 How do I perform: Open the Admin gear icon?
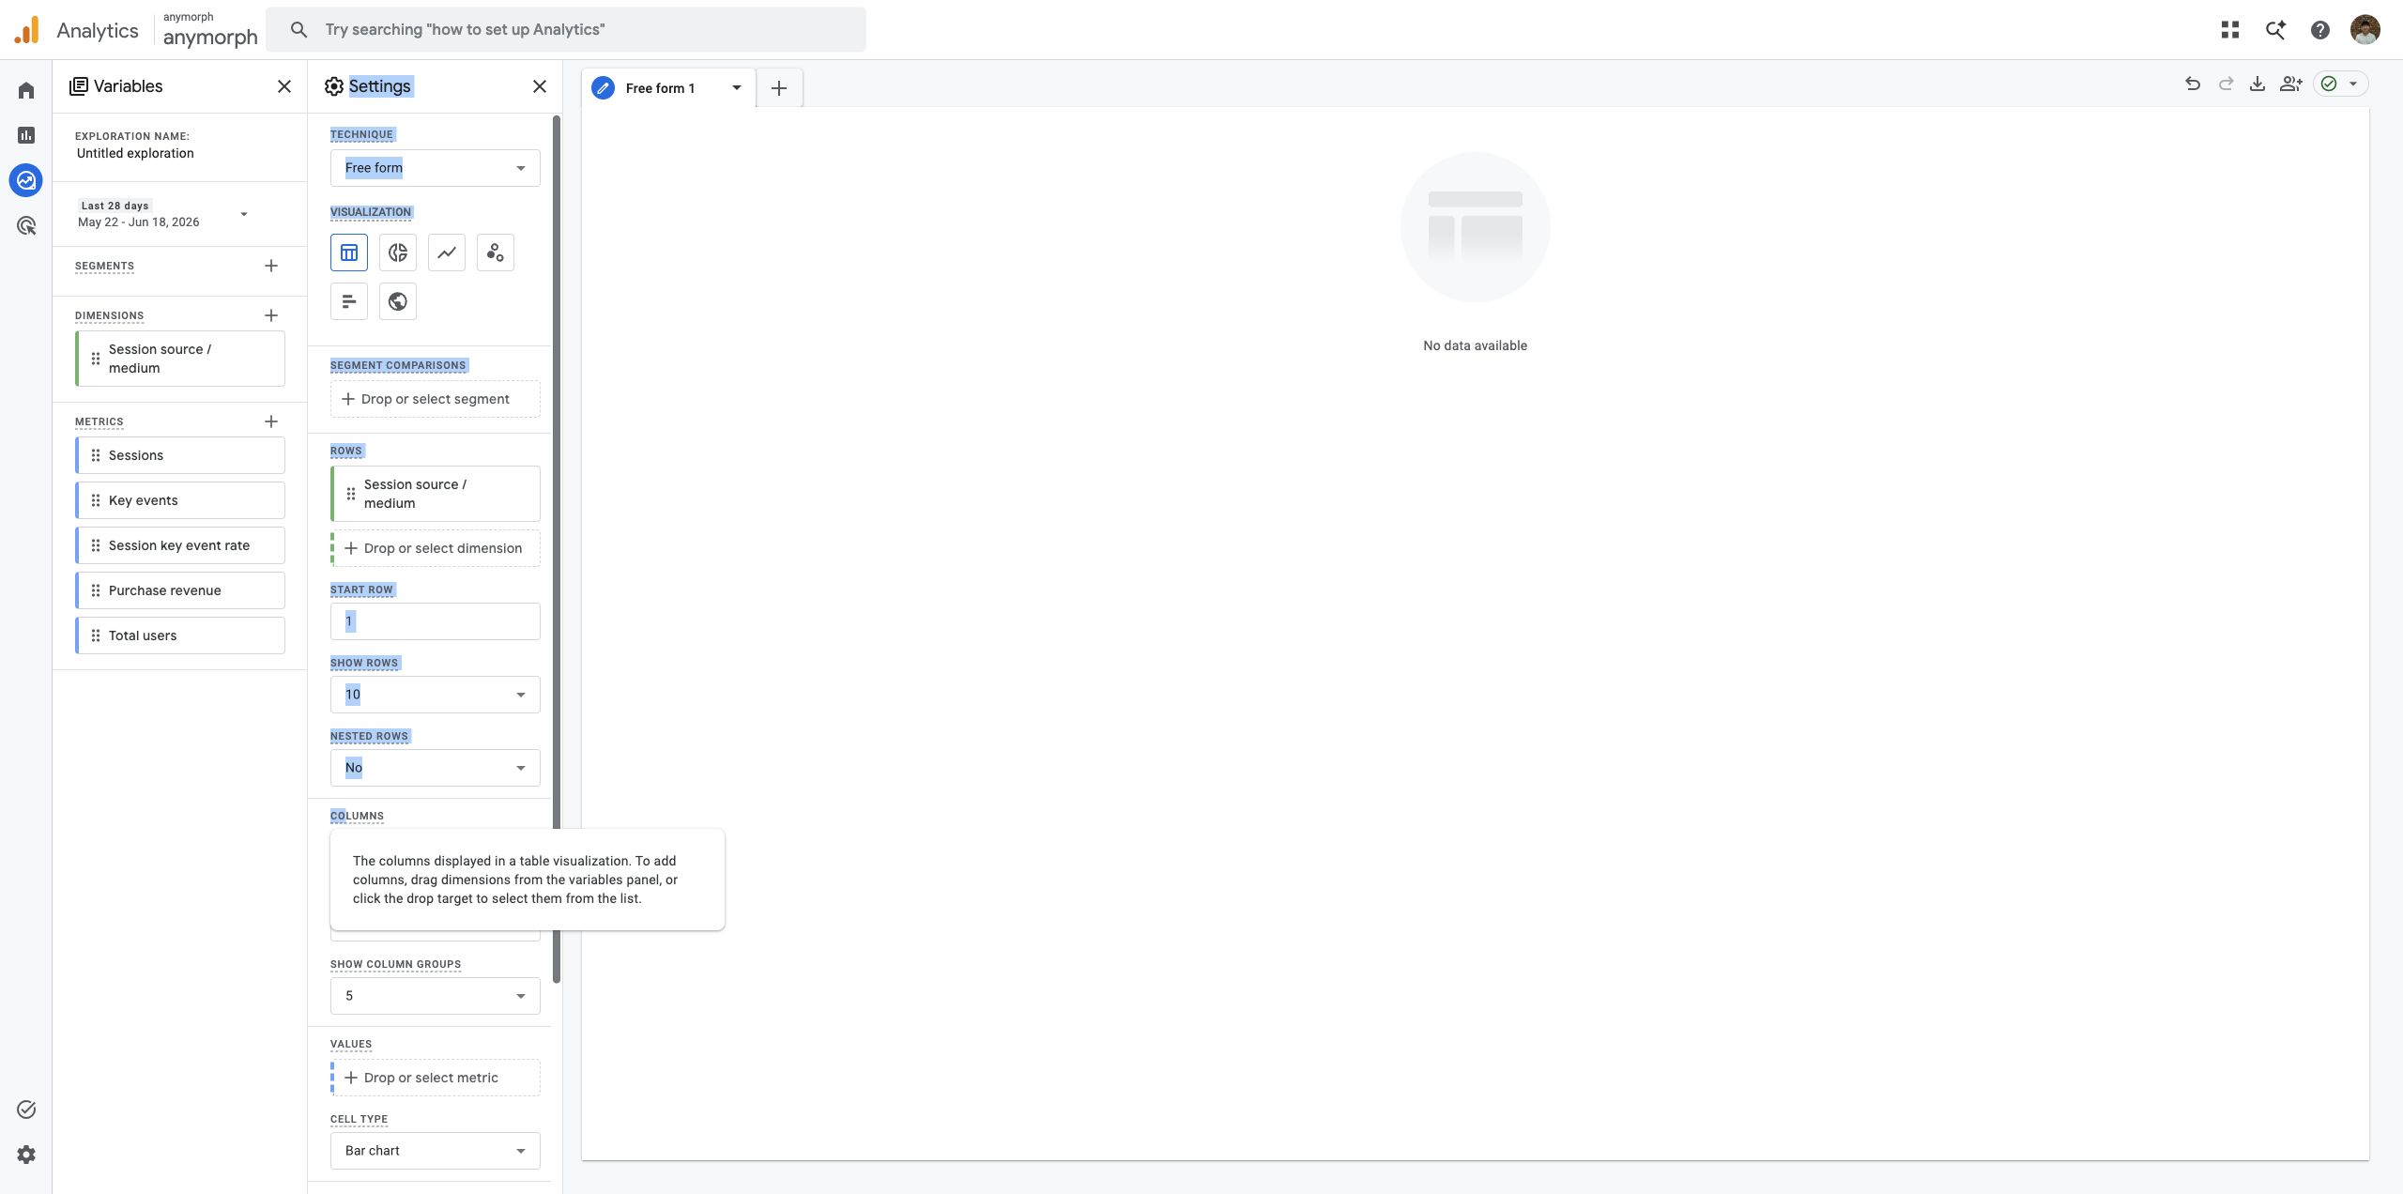[x=26, y=1155]
